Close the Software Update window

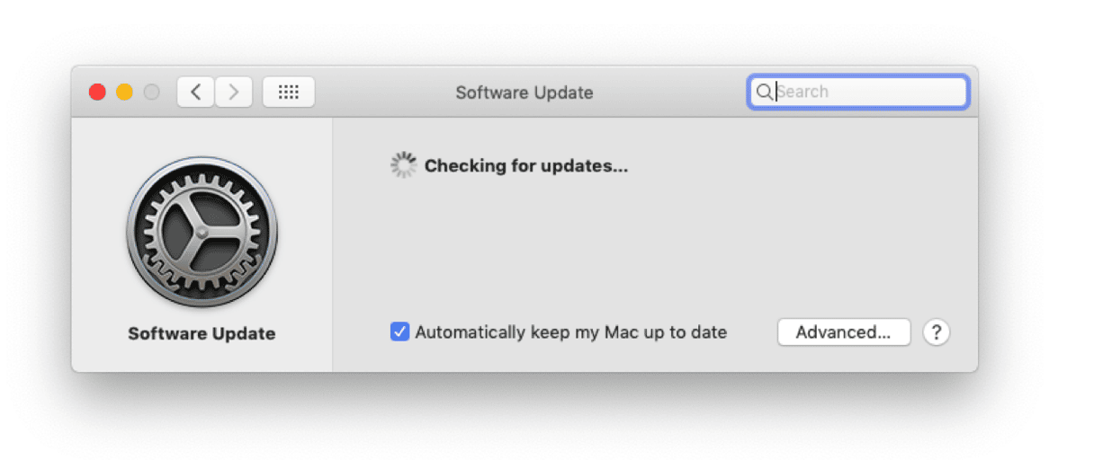coord(97,92)
